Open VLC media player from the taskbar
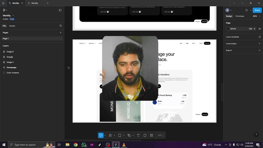The width and height of the screenshot is (263, 148). [x=124, y=145]
